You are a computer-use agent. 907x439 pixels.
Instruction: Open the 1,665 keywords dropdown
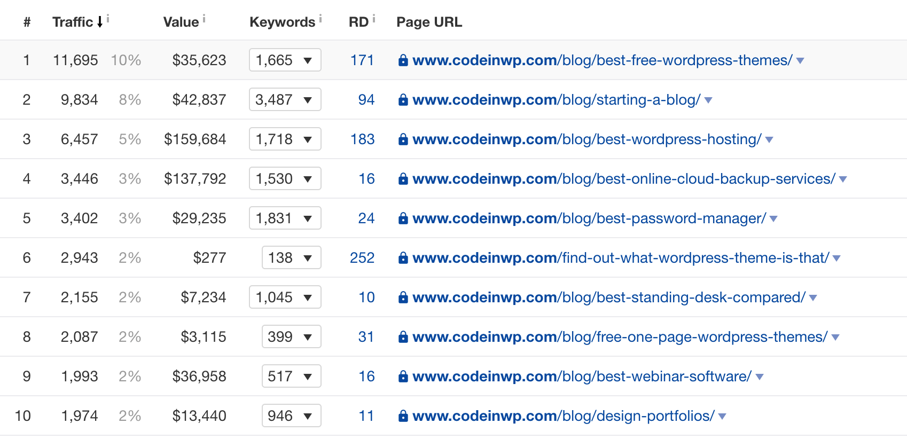coord(285,60)
